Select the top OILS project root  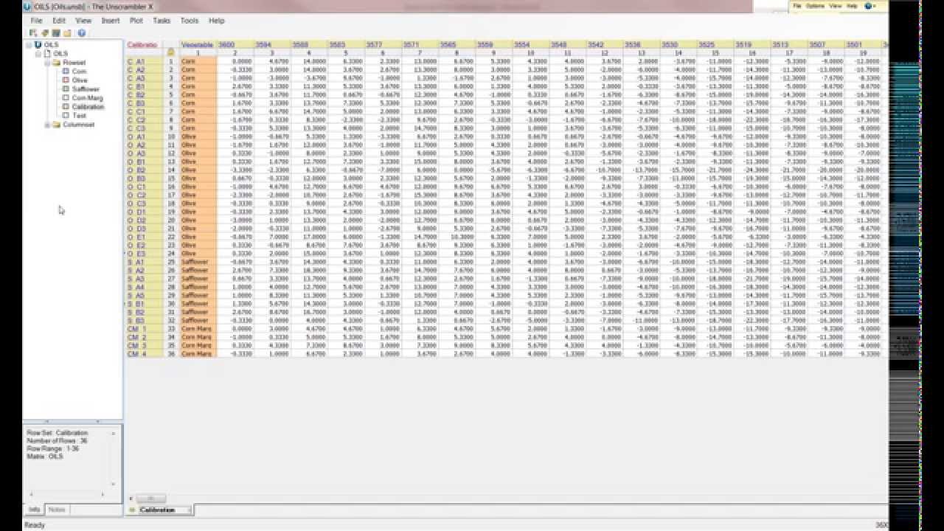tap(51, 45)
